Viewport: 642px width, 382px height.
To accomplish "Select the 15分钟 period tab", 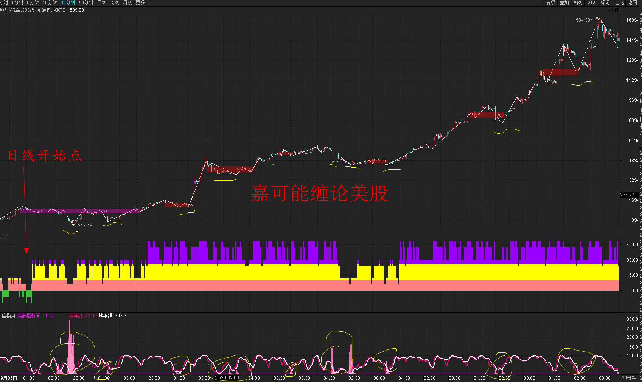I will pos(50,3).
